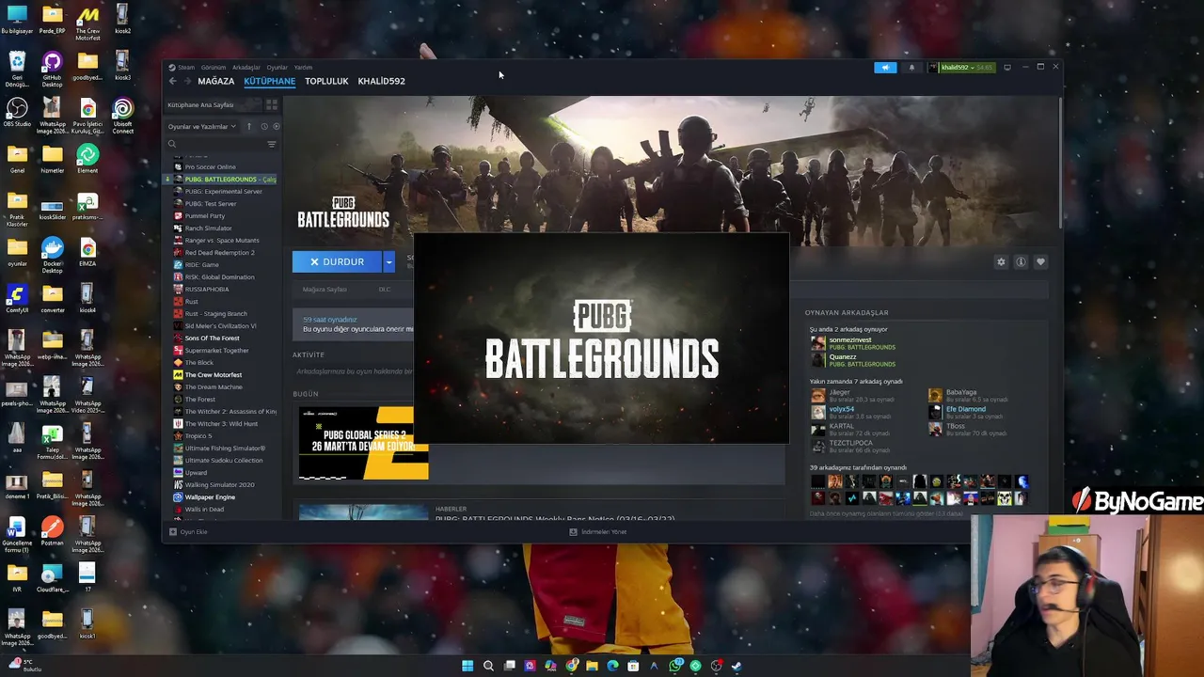Select PUBG: Experimental Server in library
The image size is (1204, 677).
[x=224, y=192]
